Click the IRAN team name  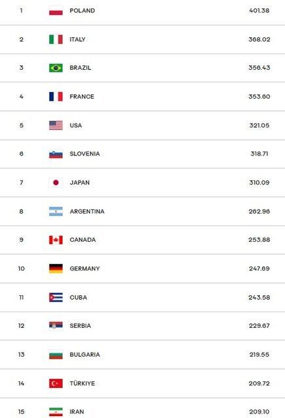coord(77,412)
